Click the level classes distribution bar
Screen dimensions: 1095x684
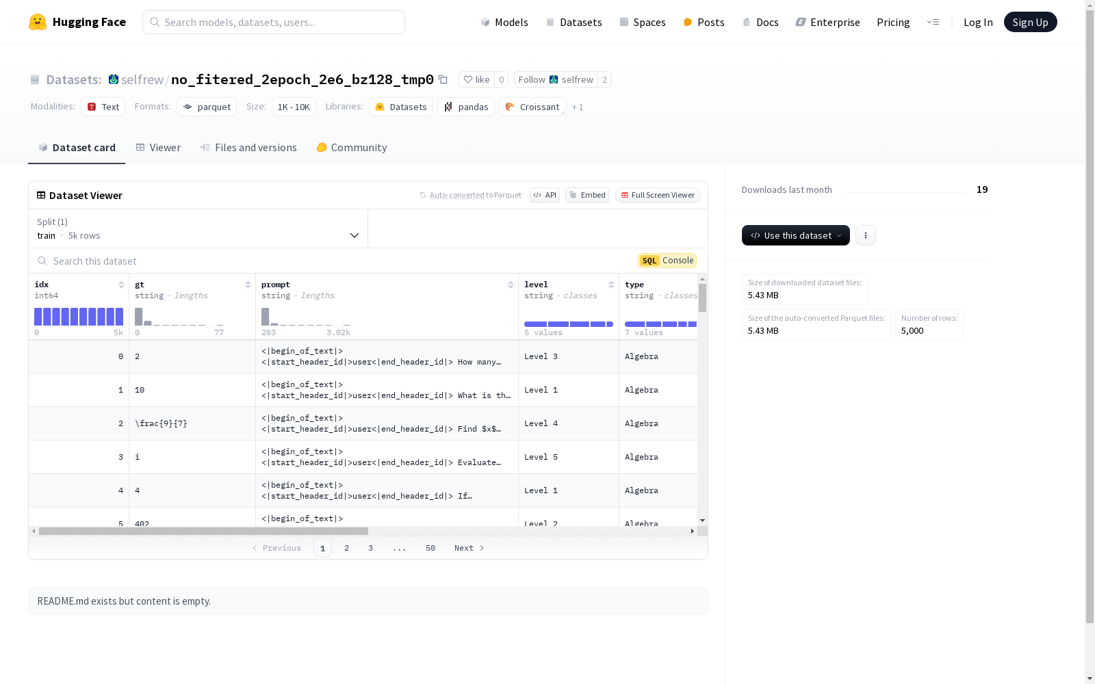click(569, 324)
